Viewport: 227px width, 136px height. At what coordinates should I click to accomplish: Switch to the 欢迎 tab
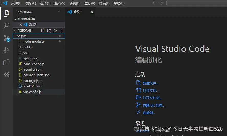pos(80,12)
